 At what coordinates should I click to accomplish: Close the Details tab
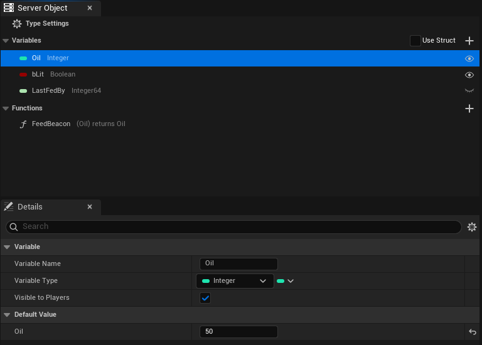click(90, 207)
